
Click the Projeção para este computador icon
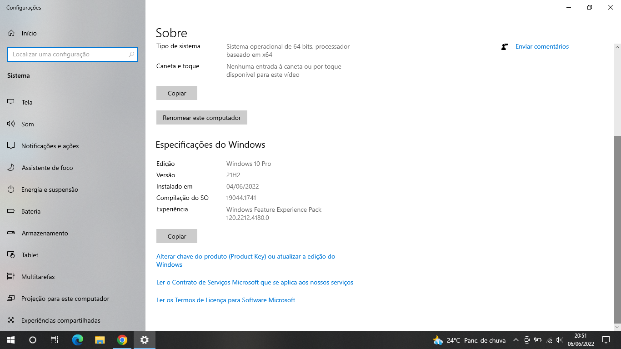click(11, 299)
